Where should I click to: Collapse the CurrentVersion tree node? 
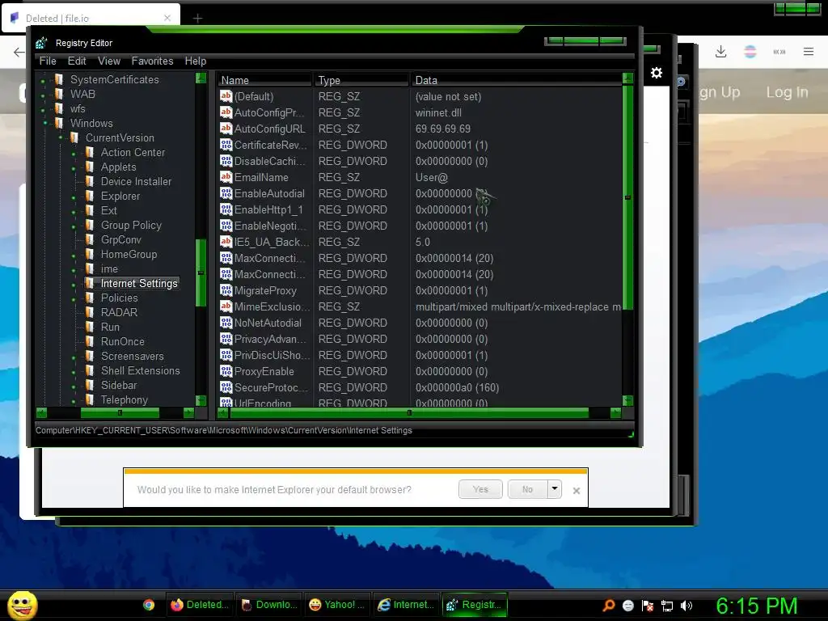61,137
